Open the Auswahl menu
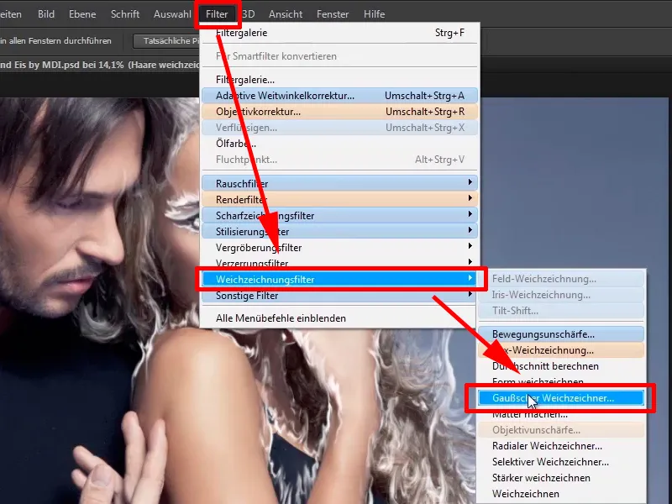This screenshot has height=504, width=672. (172, 14)
